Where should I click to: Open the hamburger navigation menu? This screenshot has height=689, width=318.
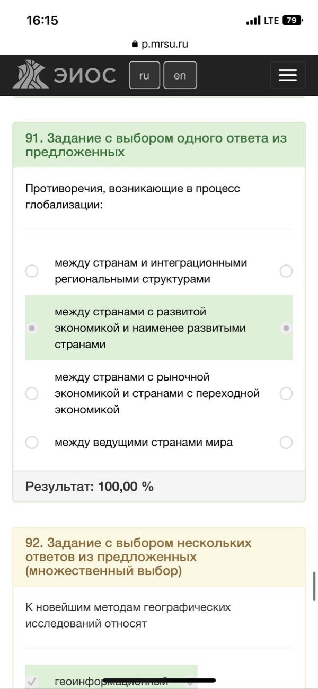(x=288, y=75)
